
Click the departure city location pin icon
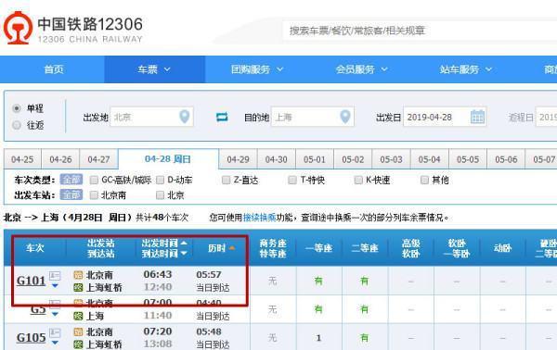185,116
